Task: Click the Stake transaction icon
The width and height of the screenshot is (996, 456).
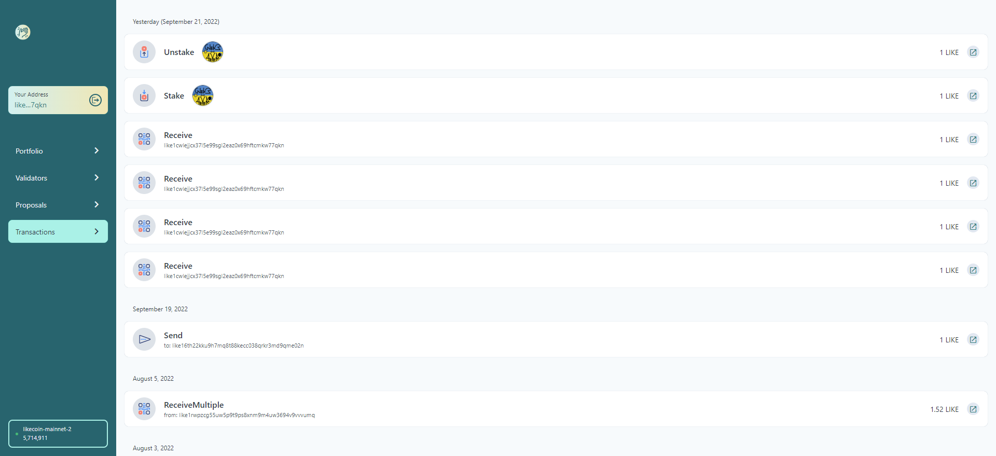Action: (x=144, y=95)
